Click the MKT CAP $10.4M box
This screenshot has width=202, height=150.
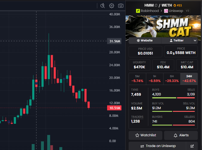tap(187, 65)
